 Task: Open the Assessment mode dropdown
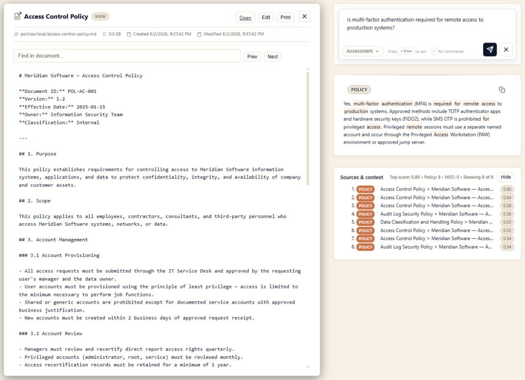tap(363, 51)
